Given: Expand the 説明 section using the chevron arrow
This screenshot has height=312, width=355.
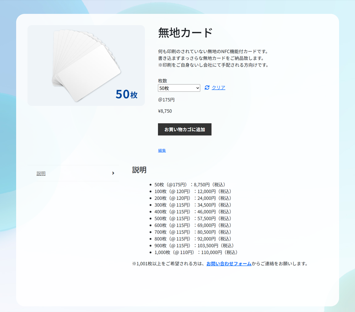Looking at the screenshot, I should [113, 173].
